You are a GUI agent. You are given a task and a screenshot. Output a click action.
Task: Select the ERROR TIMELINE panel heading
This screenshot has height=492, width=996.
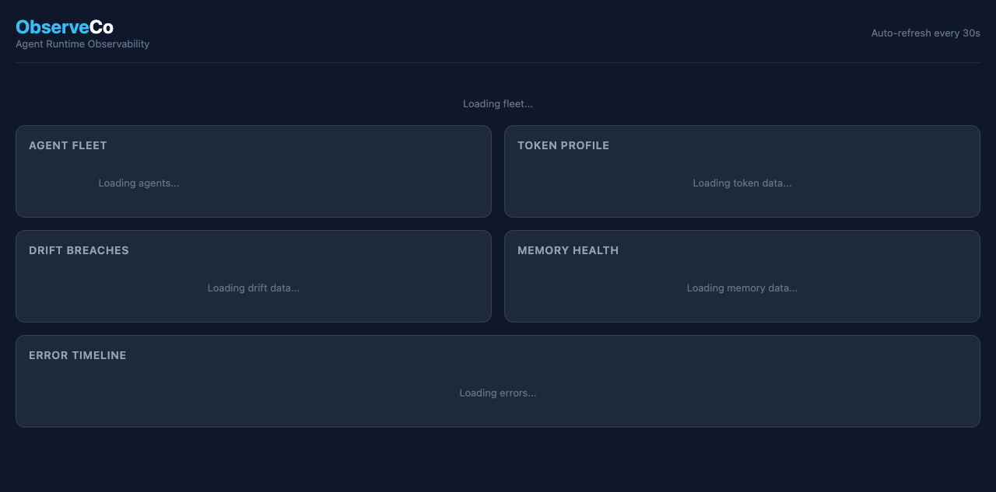tap(77, 355)
